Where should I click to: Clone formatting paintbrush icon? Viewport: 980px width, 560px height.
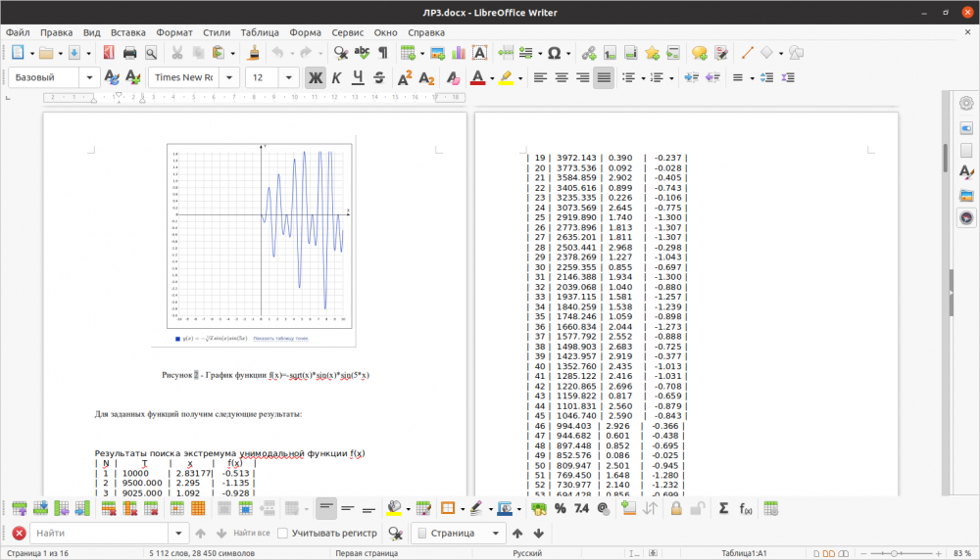[253, 53]
